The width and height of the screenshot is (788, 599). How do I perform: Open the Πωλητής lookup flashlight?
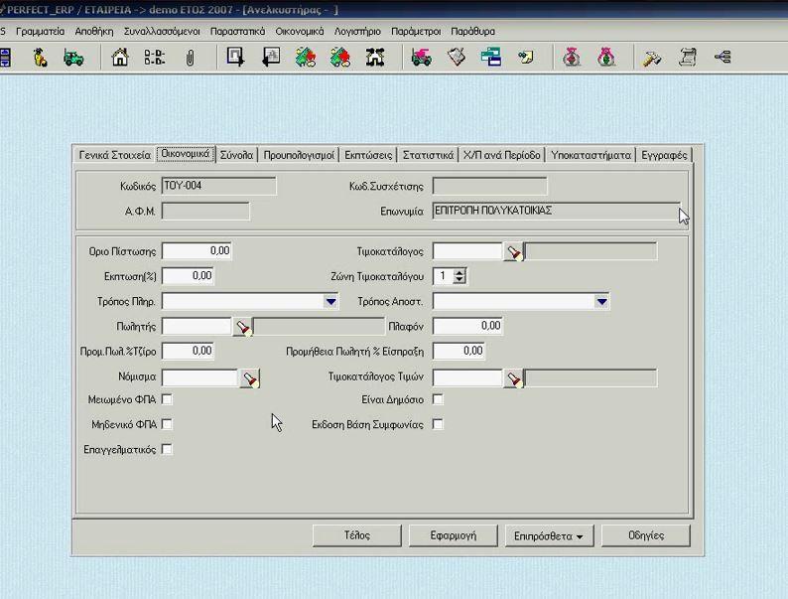click(242, 327)
